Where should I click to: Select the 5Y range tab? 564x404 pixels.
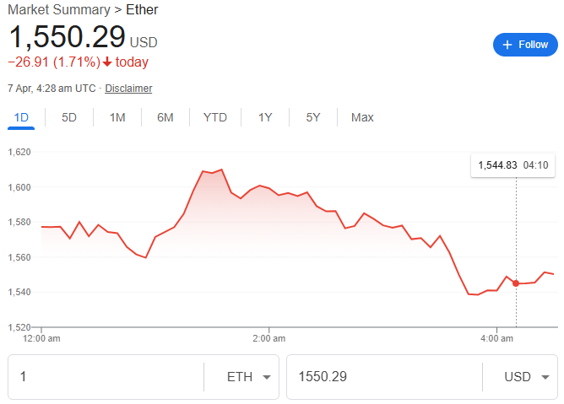(x=313, y=117)
